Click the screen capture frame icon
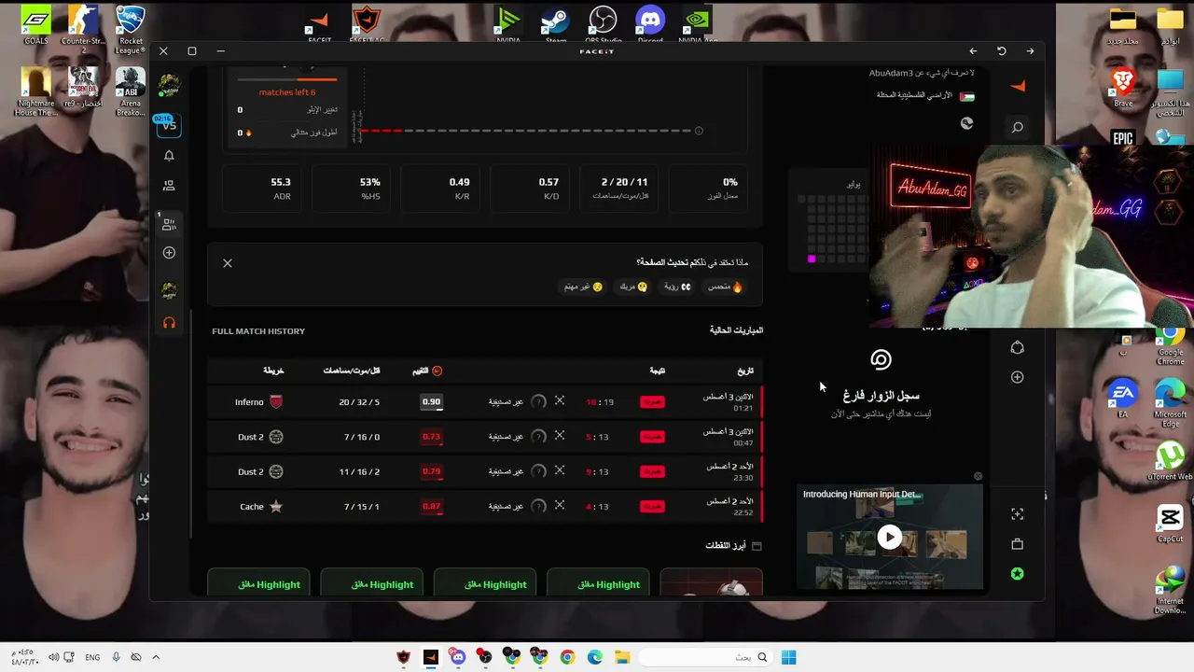 (1018, 513)
